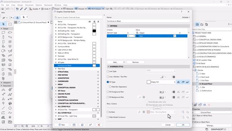The width and height of the screenshot is (232, 131).
Task: Collapse the CRITERIA section
Action: coord(108,26)
